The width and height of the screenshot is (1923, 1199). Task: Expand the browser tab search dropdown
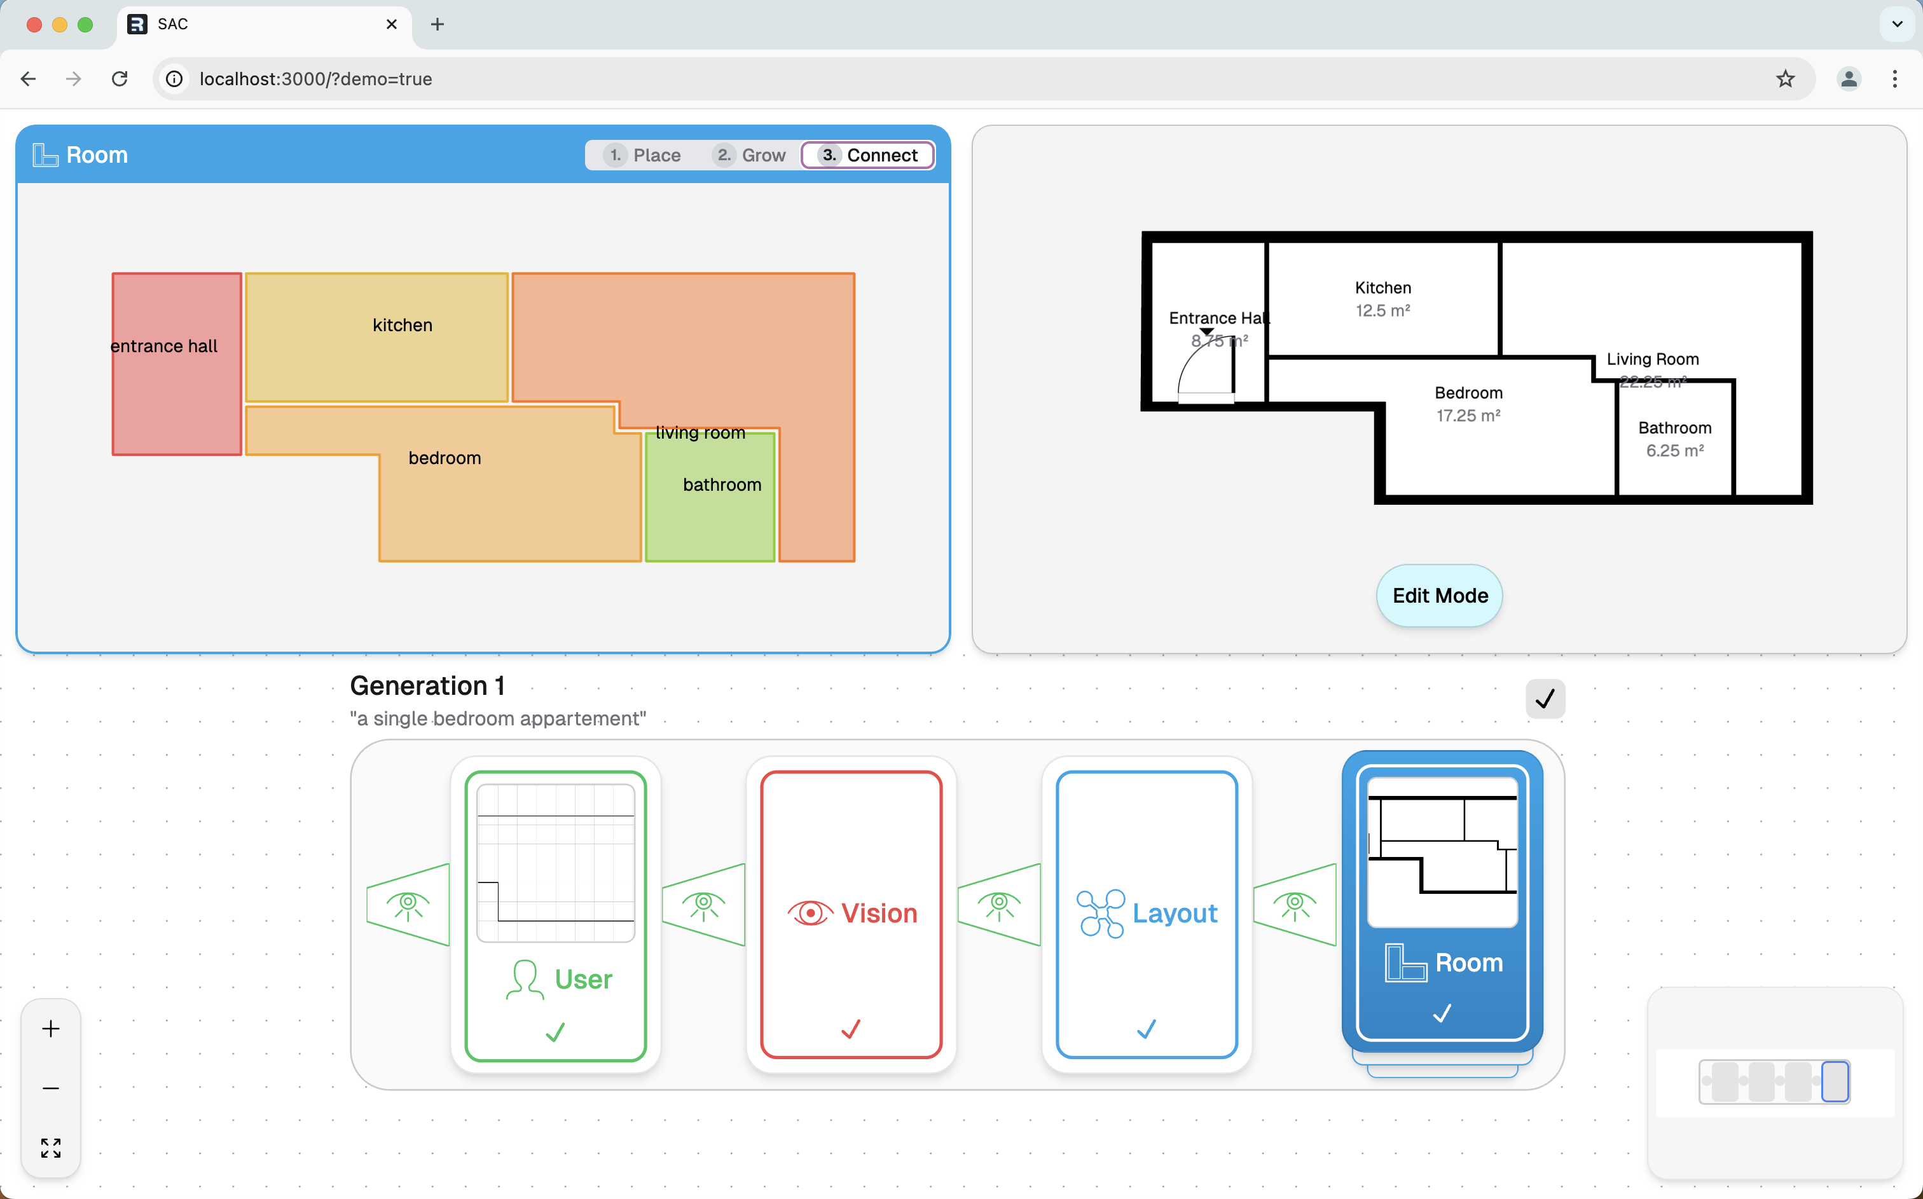1897,24
